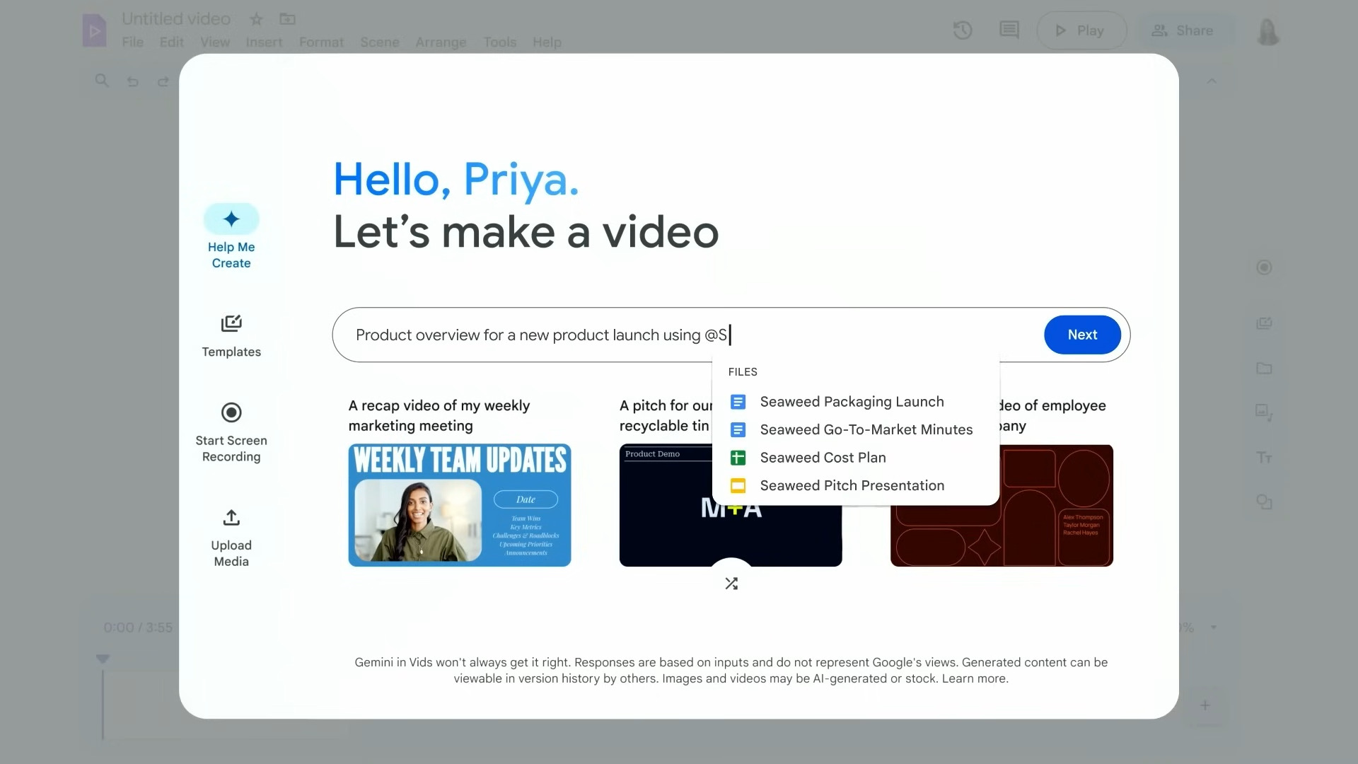Screen dimensions: 1358x764
Task: Click the Vids app logo
Action: (94, 31)
